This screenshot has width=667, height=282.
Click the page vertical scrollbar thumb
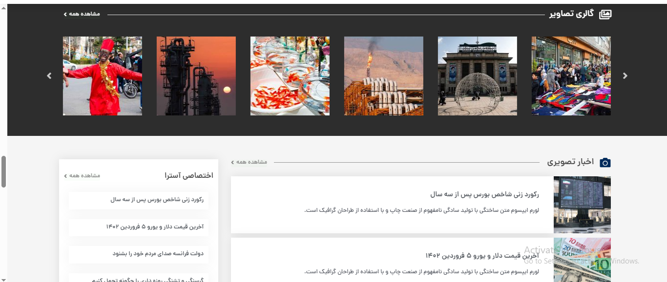click(3, 171)
